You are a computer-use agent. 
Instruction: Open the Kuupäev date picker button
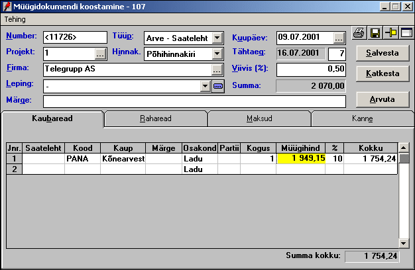339,37
